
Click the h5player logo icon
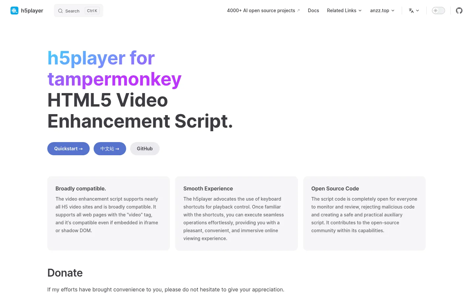click(14, 11)
